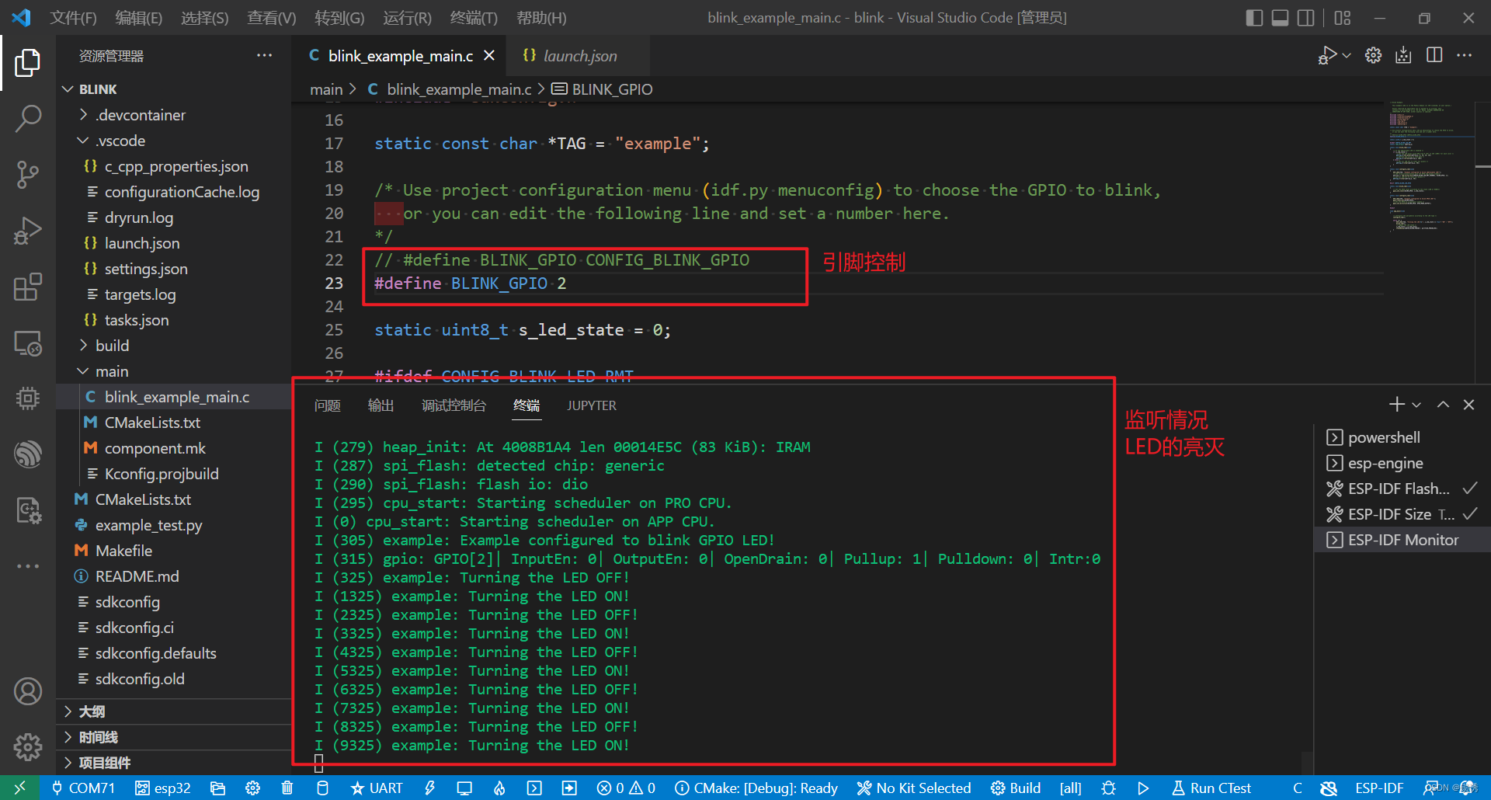
Task: Click the ESP-IDF build project cylinder icon
Action: 322,788
